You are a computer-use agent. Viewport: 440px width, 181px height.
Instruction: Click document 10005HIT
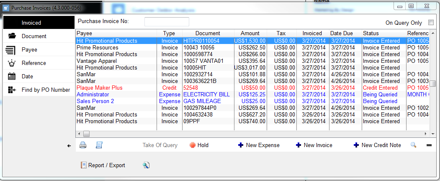(x=196, y=67)
